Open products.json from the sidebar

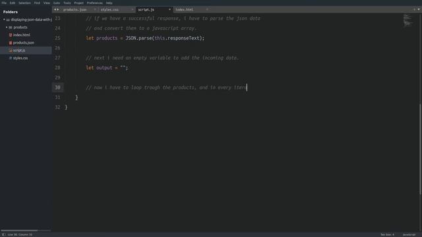(x=24, y=43)
